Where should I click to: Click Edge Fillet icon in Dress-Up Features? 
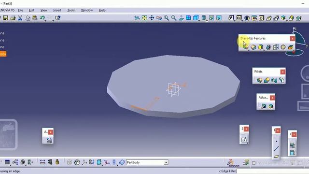(x=246, y=46)
